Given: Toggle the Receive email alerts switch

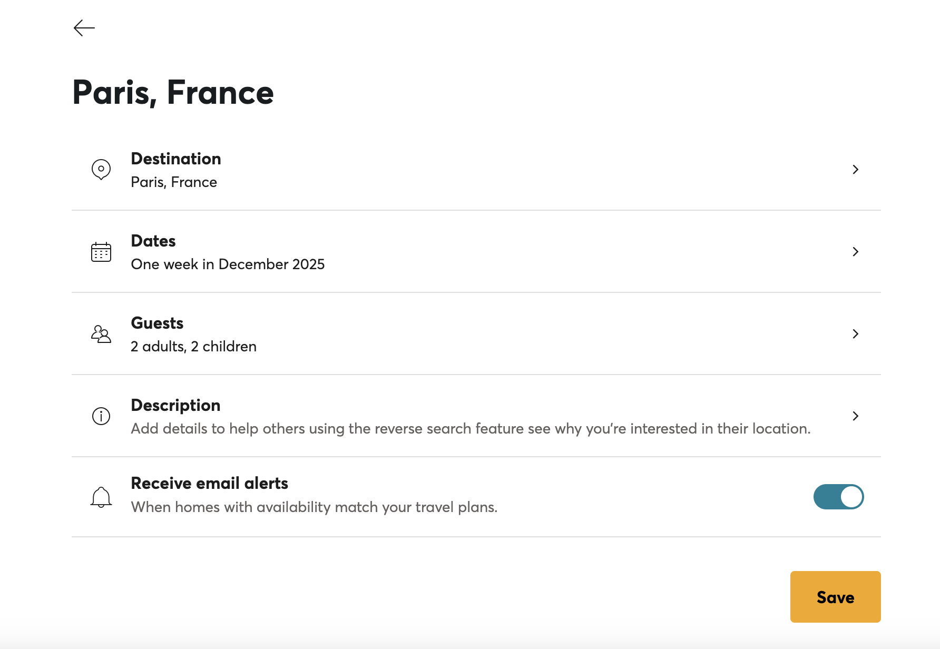Looking at the screenshot, I should 838,497.
